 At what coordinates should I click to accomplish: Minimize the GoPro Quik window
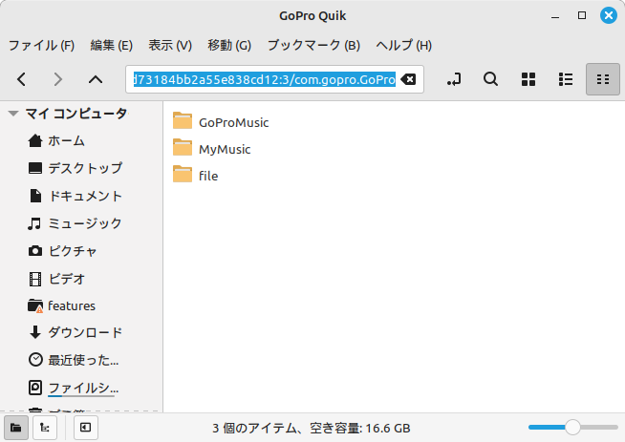click(555, 16)
